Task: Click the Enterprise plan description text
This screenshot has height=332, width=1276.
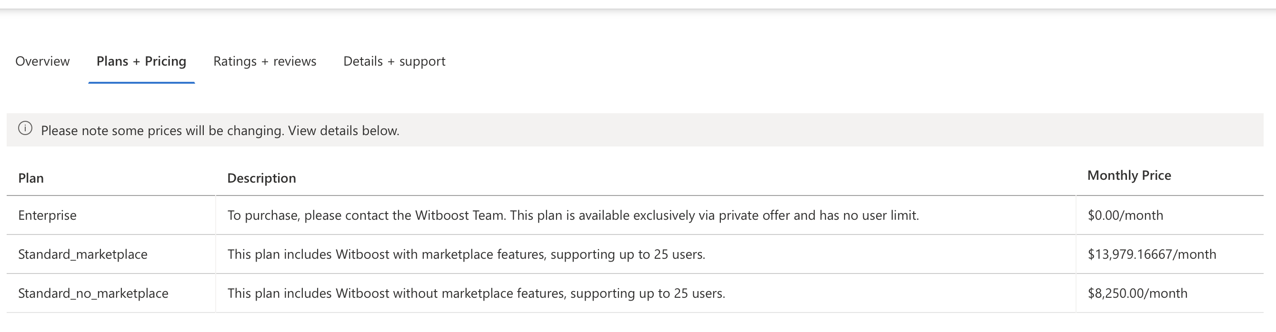Action: [x=573, y=215]
